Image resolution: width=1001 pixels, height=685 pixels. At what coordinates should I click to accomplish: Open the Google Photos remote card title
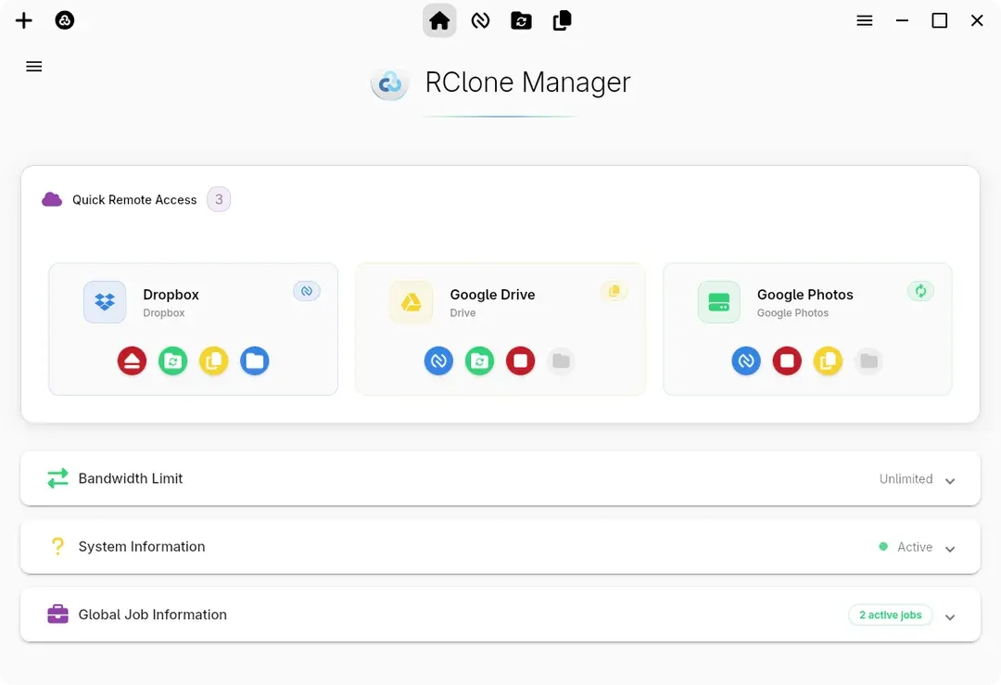(x=805, y=295)
